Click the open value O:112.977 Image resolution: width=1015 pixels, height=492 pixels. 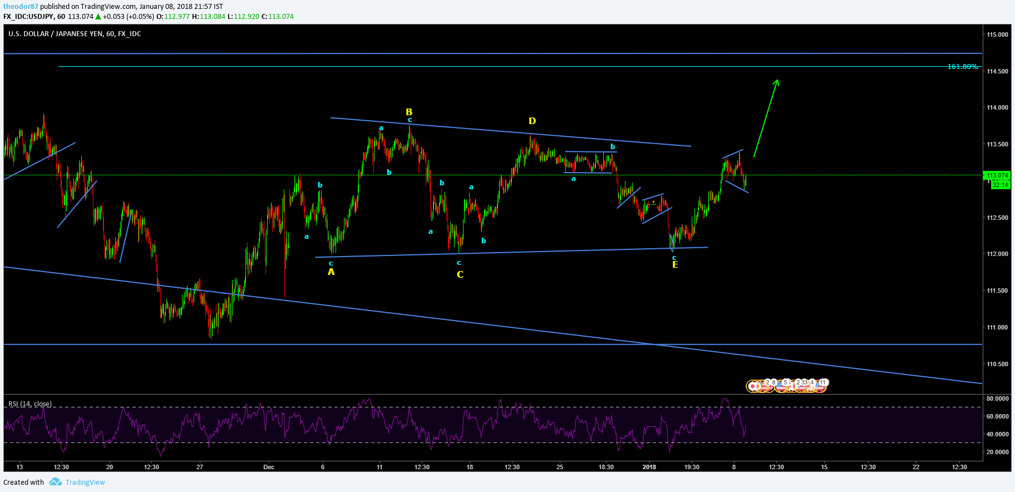tap(173, 17)
